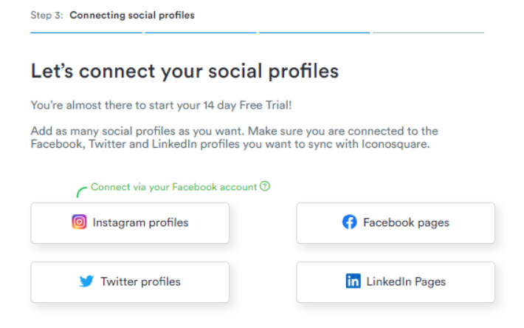
Task: Click the first blue progress step segment
Action: pos(86,33)
